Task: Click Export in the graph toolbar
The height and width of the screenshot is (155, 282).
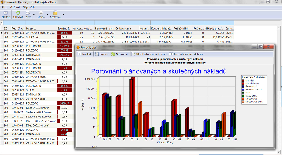Action: 102,54
